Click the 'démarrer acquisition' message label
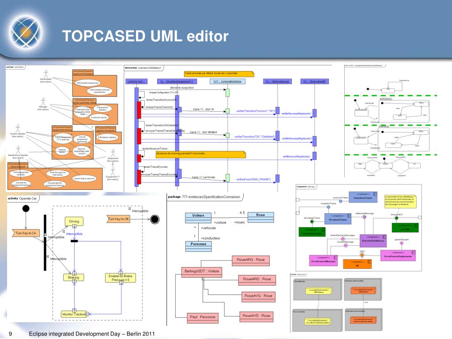This screenshot has width=452, height=339. (x=182, y=88)
